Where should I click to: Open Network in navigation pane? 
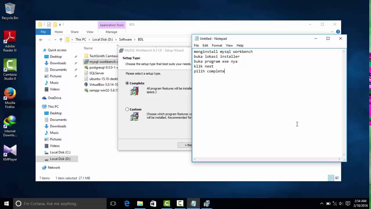tap(54, 168)
